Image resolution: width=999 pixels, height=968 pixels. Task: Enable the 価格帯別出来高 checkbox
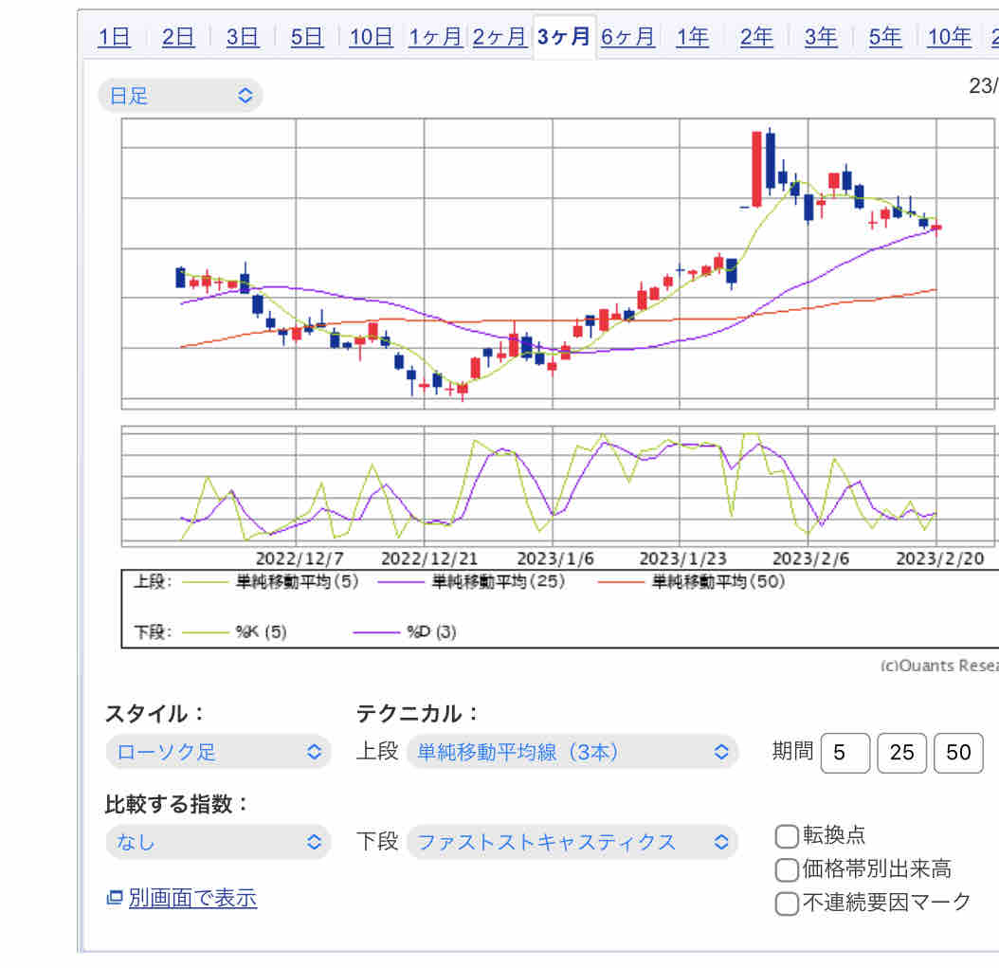tap(787, 869)
